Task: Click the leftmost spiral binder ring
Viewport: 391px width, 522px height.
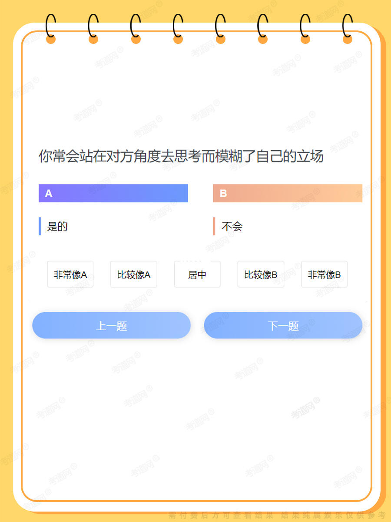Action: [51, 29]
